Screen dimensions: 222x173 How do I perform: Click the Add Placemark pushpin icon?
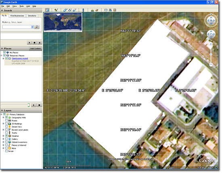(x=56, y=10)
